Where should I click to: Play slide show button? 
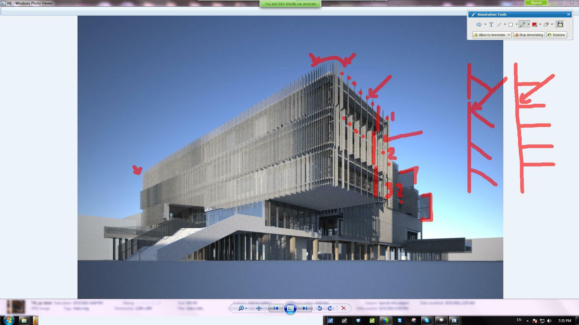point(290,308)
